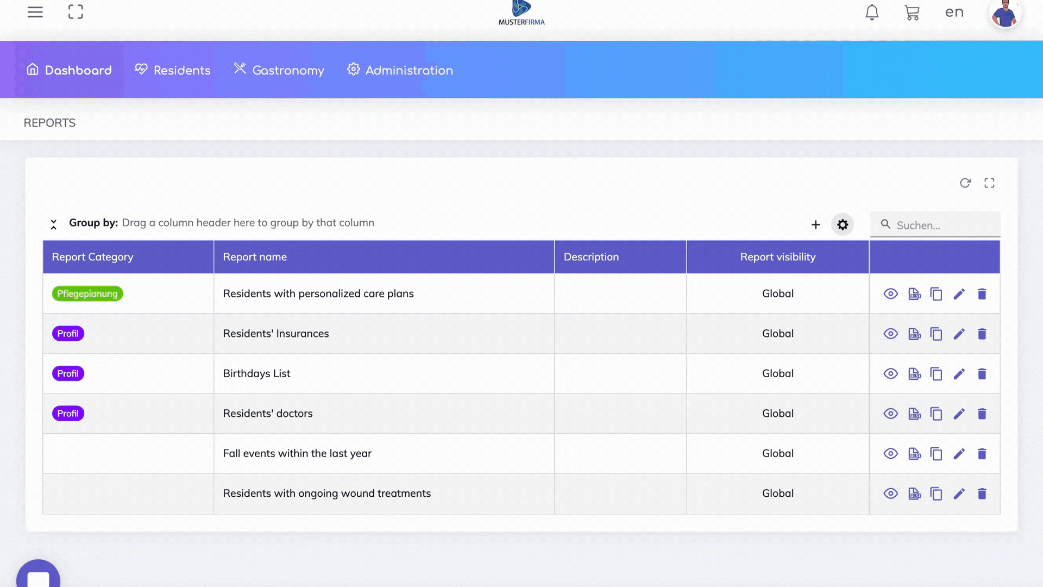1043x587 pixels.
Task: Expand the reports table to fullscreen
Action: click(x=989, y=183)
